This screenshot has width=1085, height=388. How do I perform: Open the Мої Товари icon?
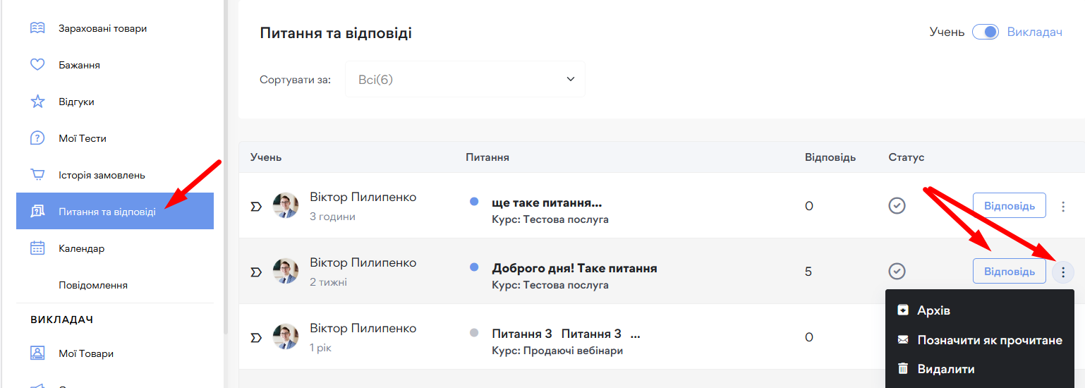coord(37,353)
